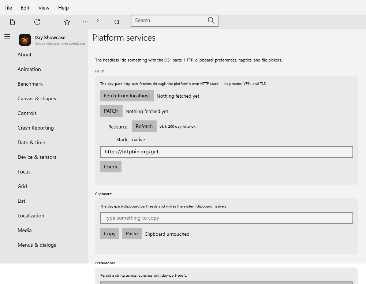The height and width of the screenshot is (284, 366).
Task: Go to the Media page
Action: click(x=25, y=230)
